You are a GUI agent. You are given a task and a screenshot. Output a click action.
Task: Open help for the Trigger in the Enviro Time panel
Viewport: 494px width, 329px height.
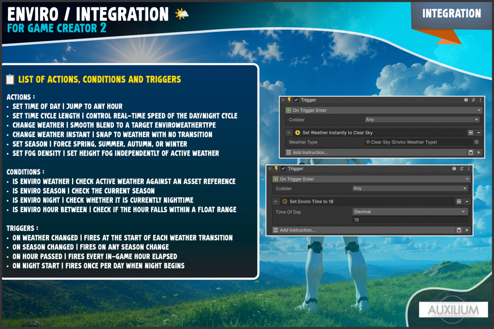pyautogui.click(x=454, y=169)
